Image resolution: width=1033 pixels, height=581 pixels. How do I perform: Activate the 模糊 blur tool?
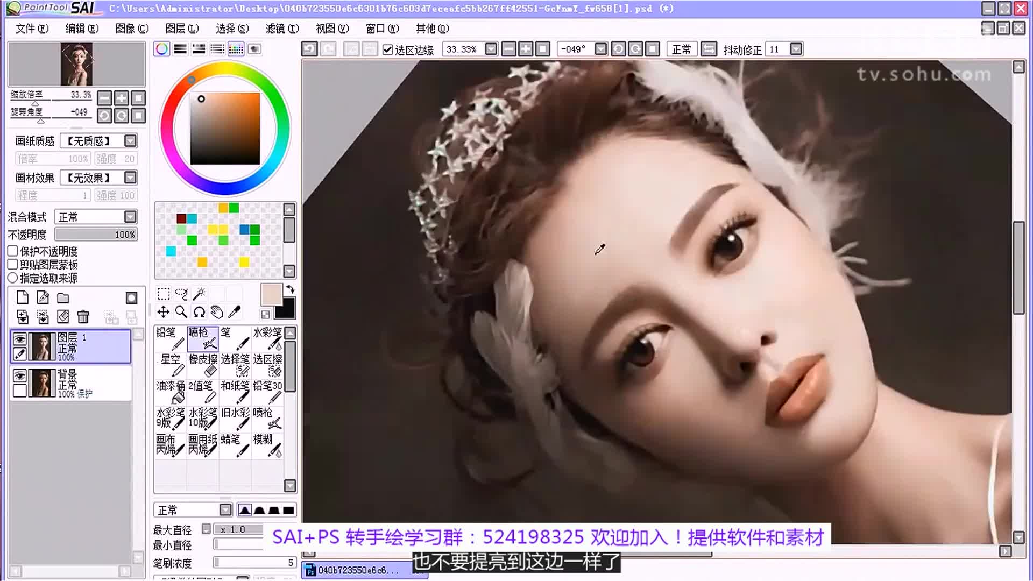[268, 445]
